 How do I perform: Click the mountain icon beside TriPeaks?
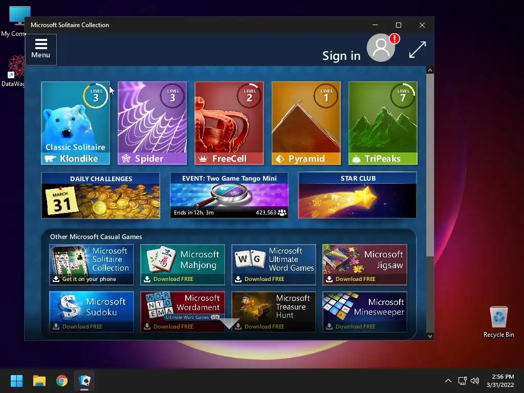pos(356,159)
